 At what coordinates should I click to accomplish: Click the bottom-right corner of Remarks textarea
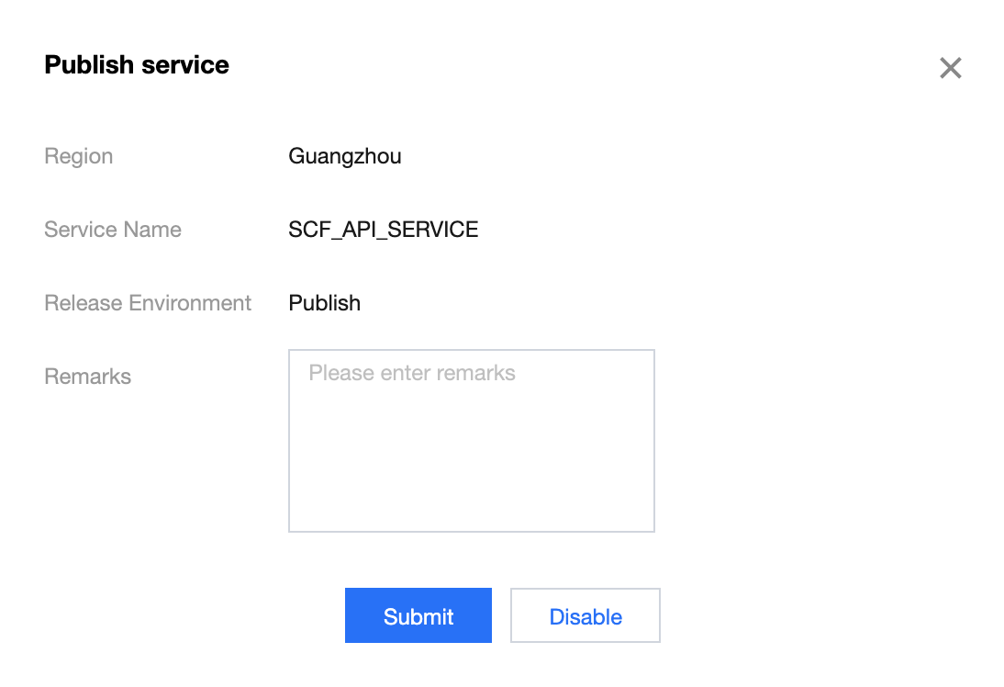point(646,524)
